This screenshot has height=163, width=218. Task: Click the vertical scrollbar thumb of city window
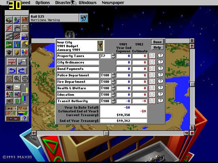click(x=192, y=84)
